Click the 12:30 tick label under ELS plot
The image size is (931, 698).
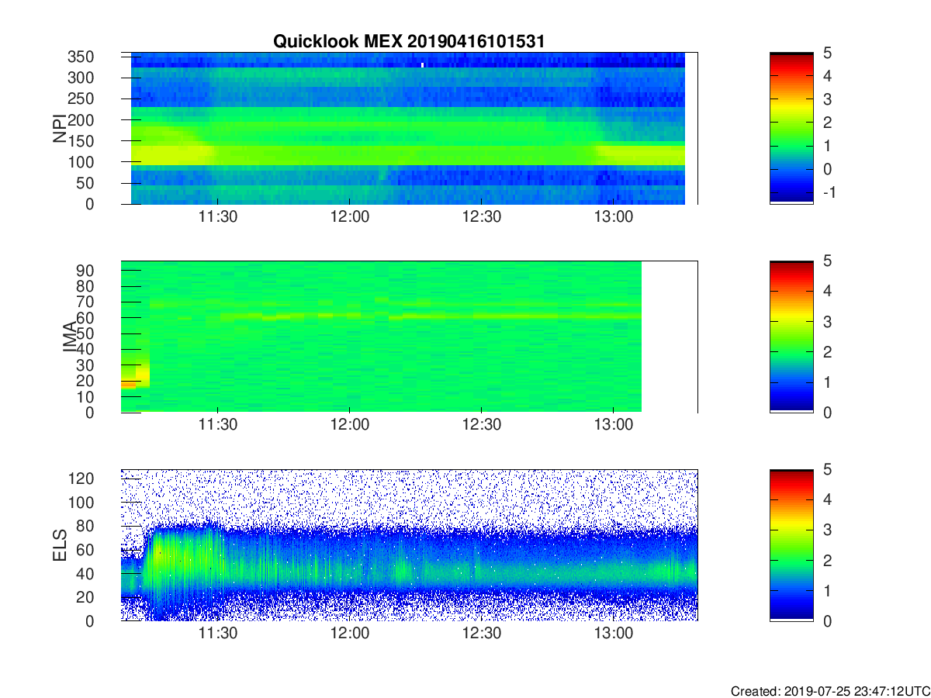(x=482, y=634)
